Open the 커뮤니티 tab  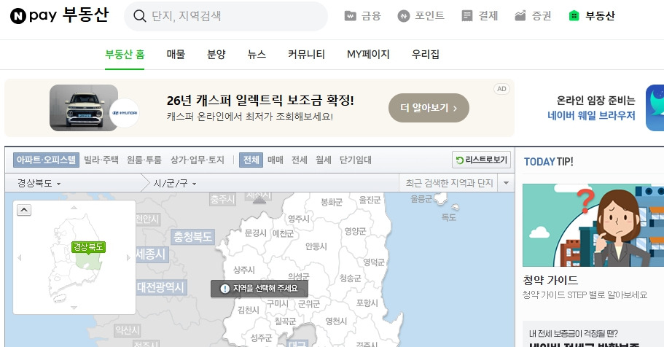(306, 54)
